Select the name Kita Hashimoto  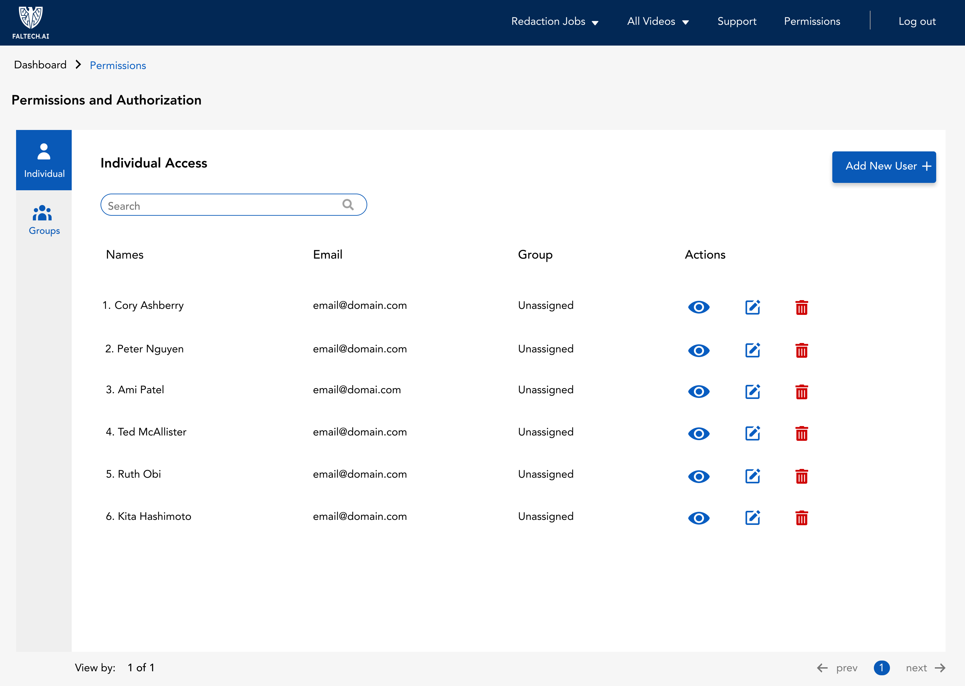coord(154,516)
